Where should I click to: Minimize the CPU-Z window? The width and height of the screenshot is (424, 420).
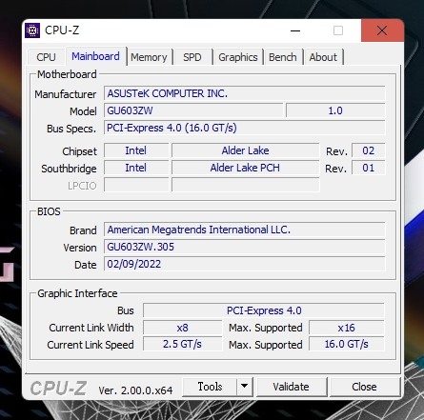click(295, 30)
